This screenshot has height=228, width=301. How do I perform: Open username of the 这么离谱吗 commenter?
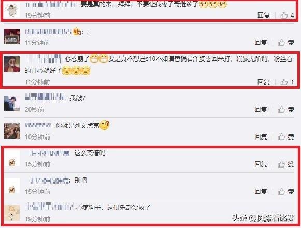point(50,153)
